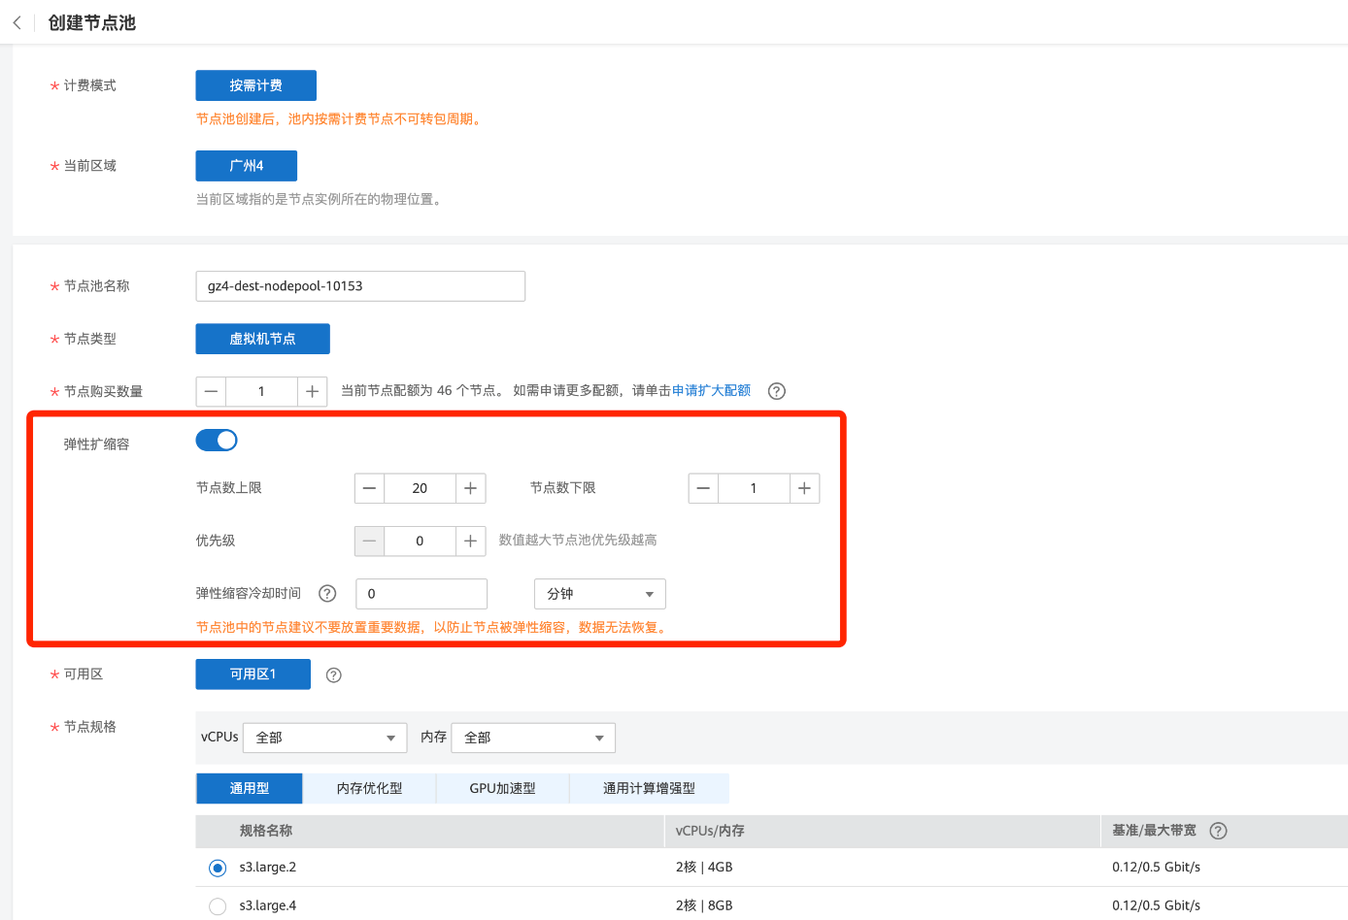Click the vCPUs/内存 column header
This screenshot has width=1348, height=920.
[710, 831]
